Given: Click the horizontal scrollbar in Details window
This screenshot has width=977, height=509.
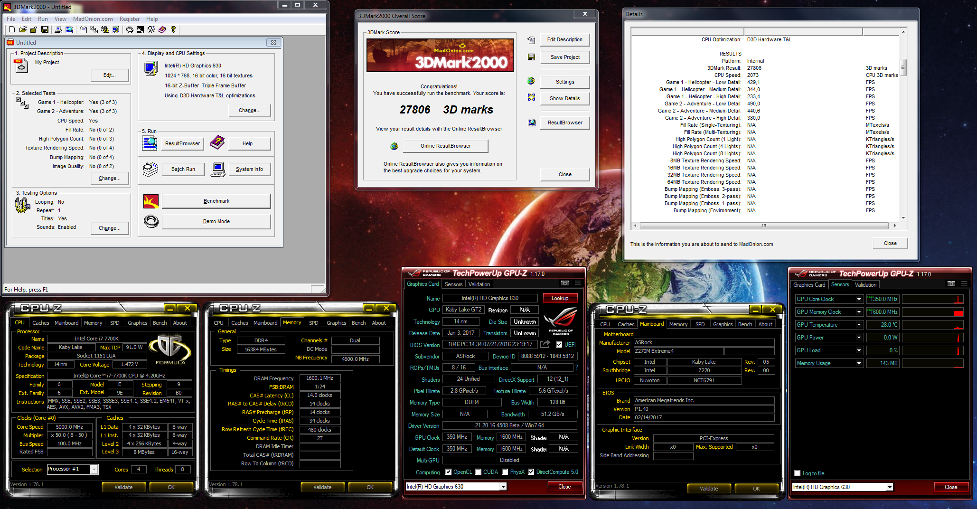Looking at the screenshot, I should 764,226.
